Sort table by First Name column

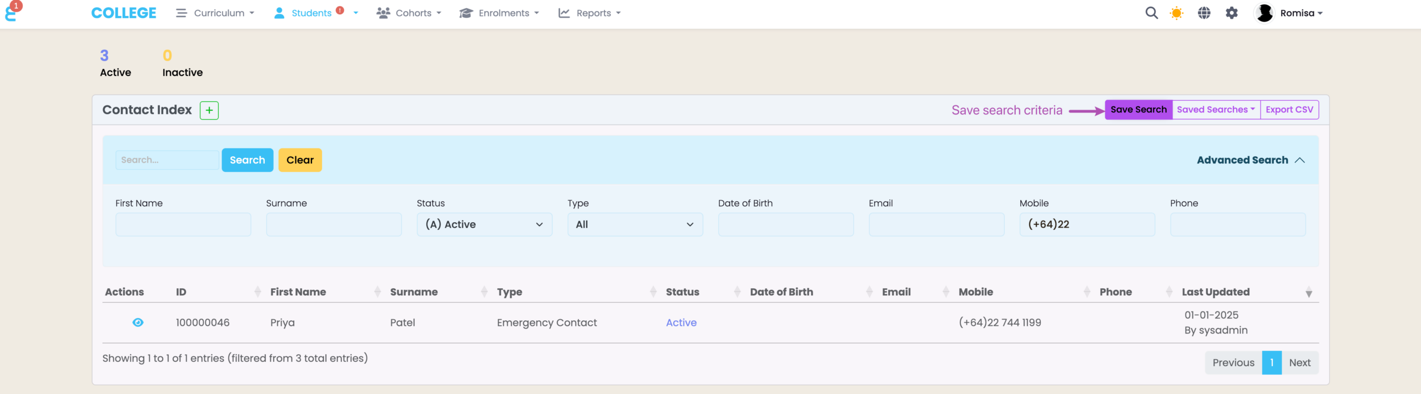click(x=298, y=292)
